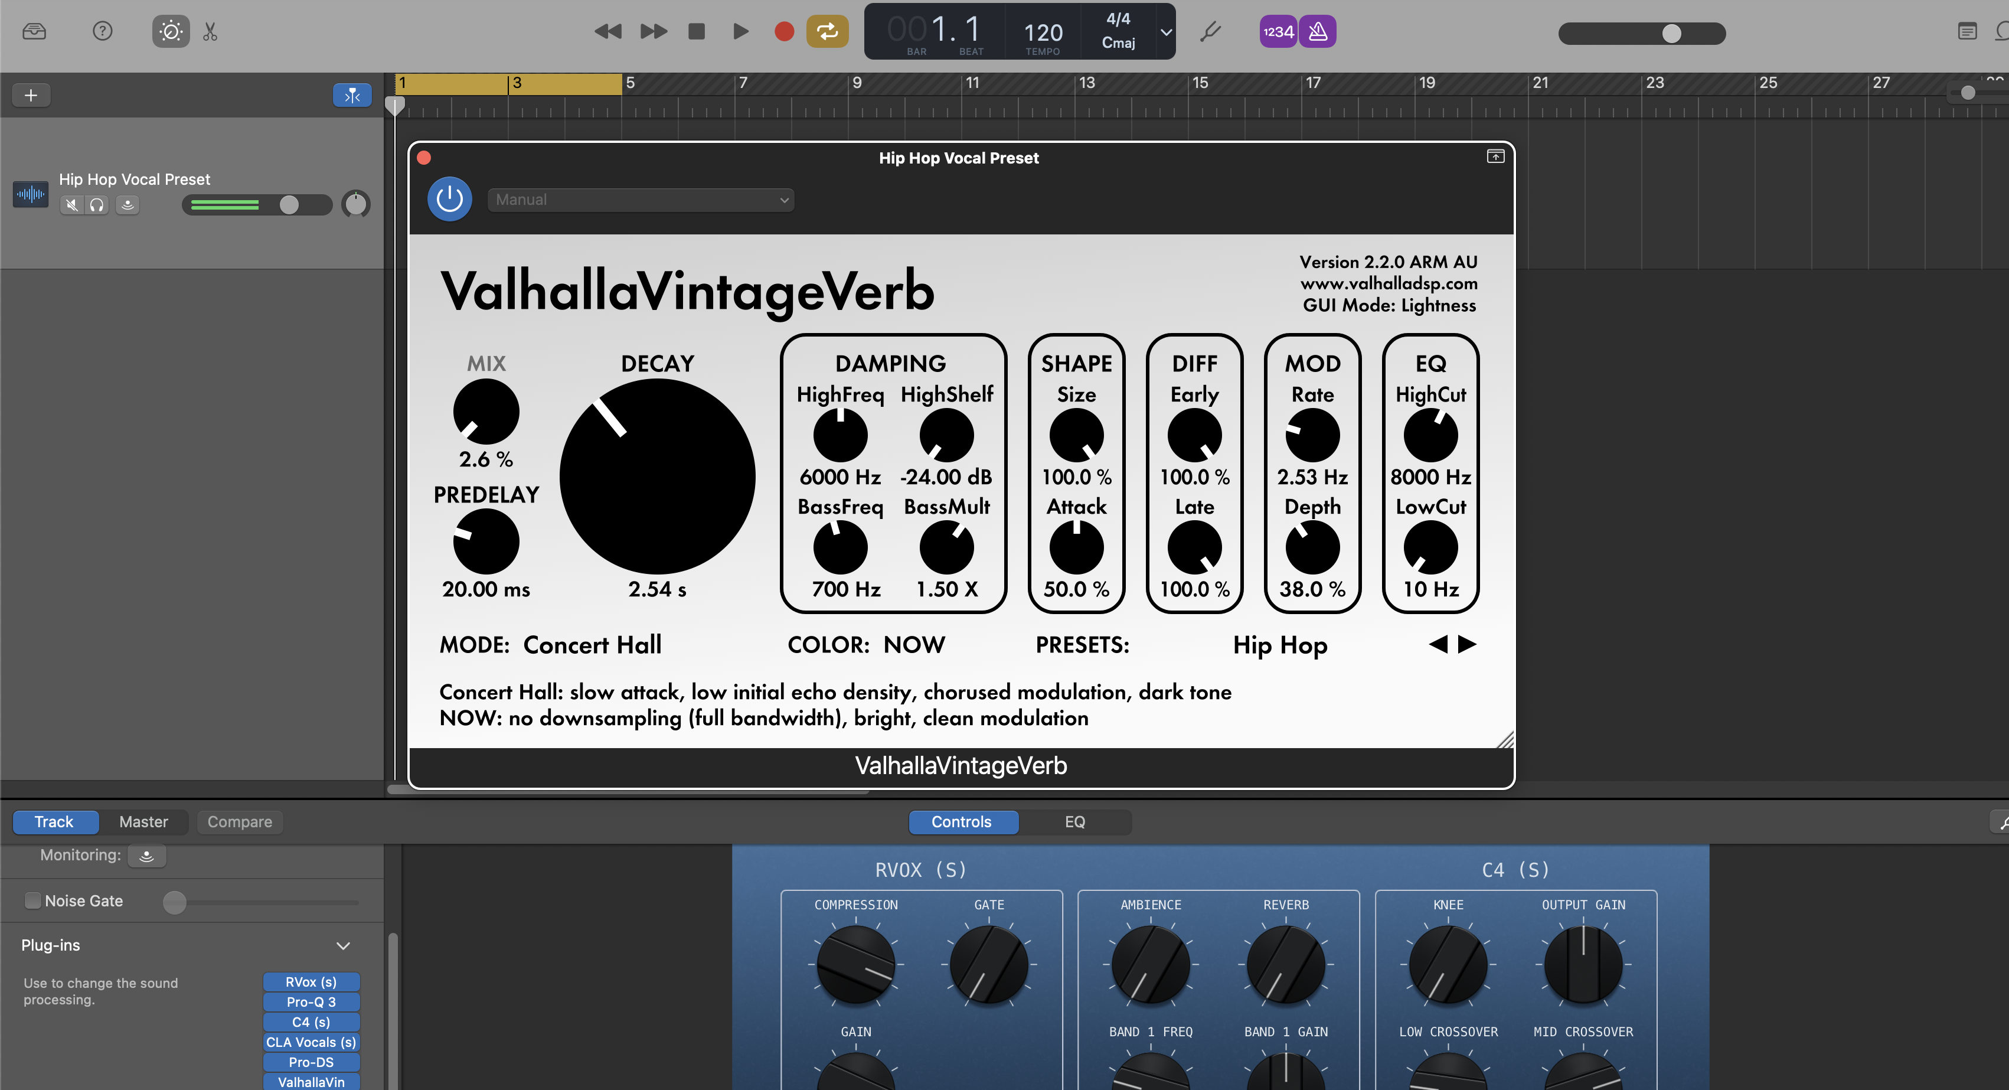Viewport: 2009px width, 1090px height.
Task: Toggle the count-in 1234 icon
Action: point(1277,31)
